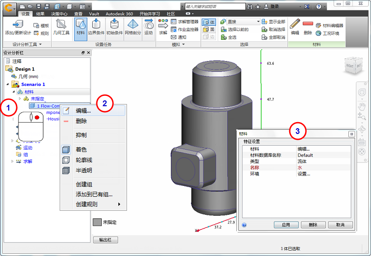Viewport: 371px width, 256px height.
Task: Open the Material Editor
Action: [329, 26]
